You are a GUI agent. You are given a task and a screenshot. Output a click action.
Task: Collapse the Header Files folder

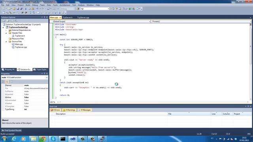pyautogui.click(x=6, y=33)
